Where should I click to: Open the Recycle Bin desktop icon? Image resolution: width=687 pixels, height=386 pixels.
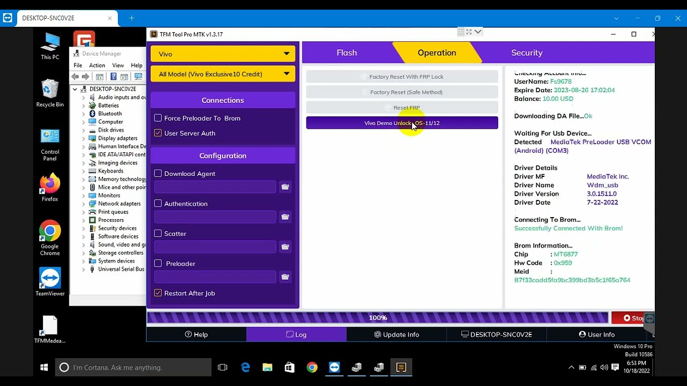50,93
